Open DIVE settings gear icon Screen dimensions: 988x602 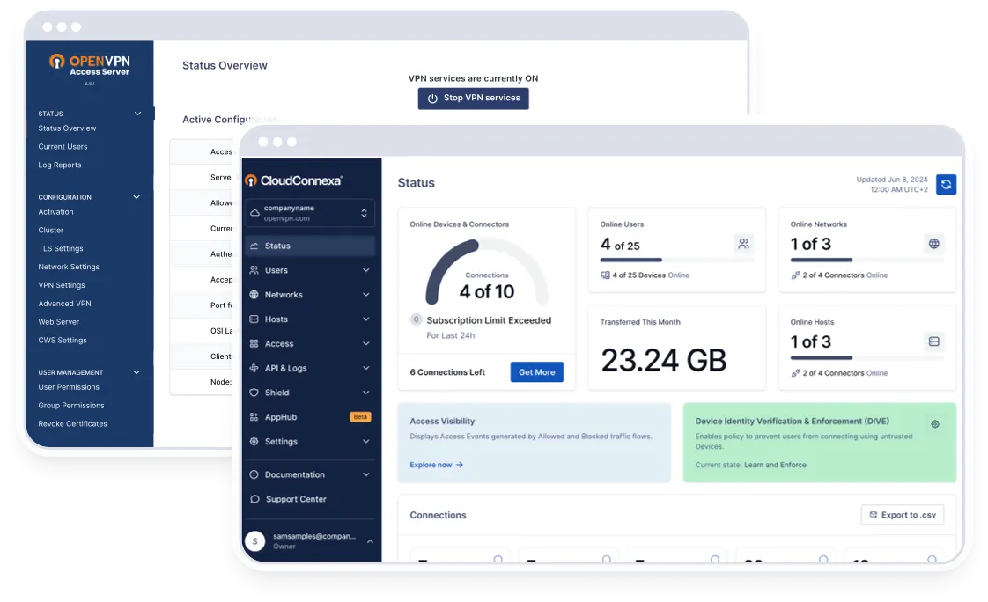pyautogui.click(x=935, y=424)
